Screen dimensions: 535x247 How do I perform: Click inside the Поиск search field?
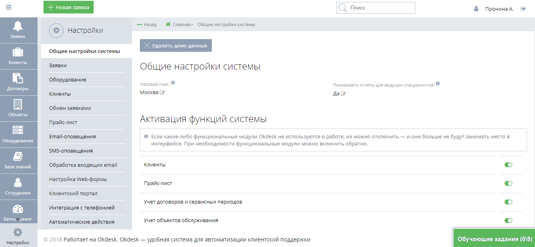coord(375,8)
